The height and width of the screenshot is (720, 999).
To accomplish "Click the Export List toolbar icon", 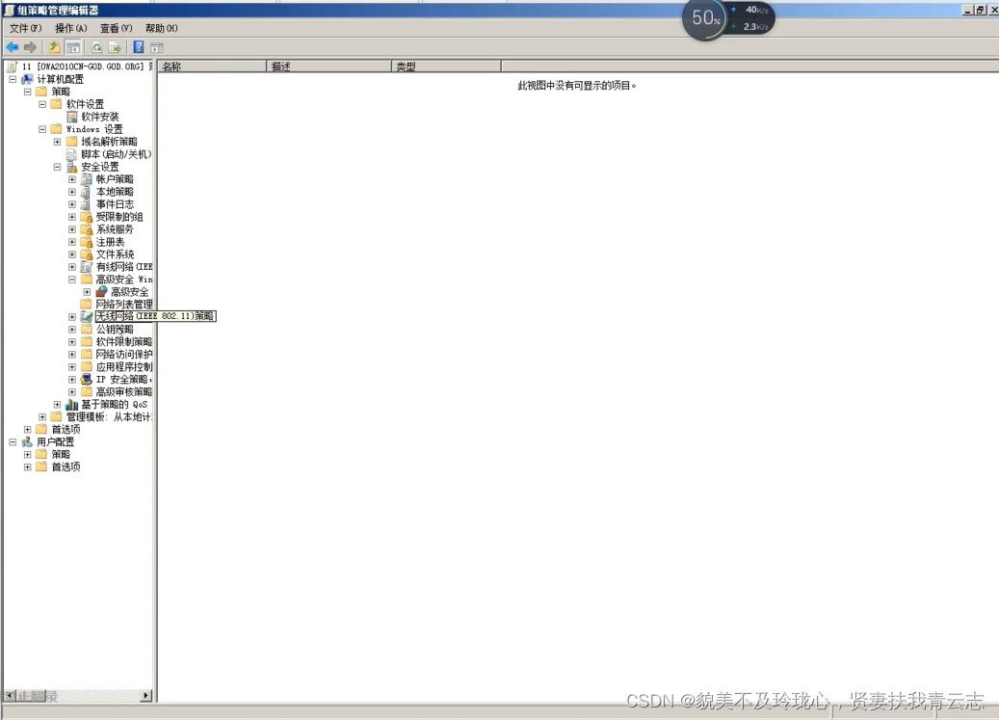I will [x=115, y=47].
